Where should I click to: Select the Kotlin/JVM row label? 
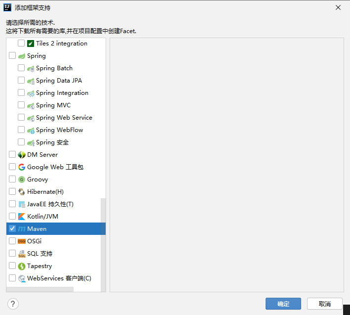(42, 217)
